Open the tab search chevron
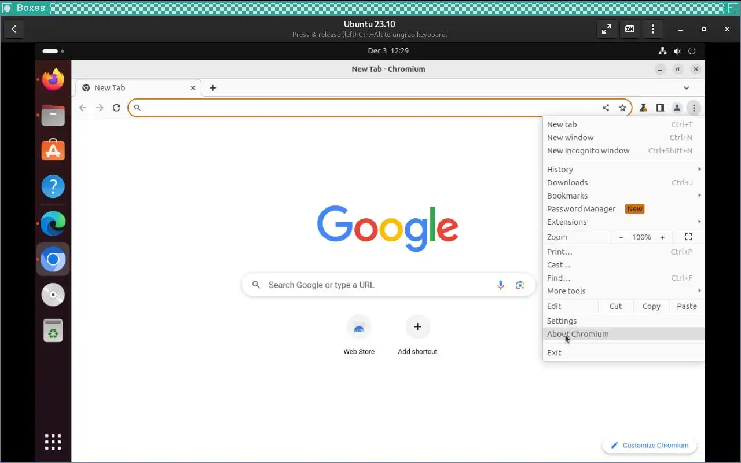This screenshot has width=741, height=463. click(686, 88)
